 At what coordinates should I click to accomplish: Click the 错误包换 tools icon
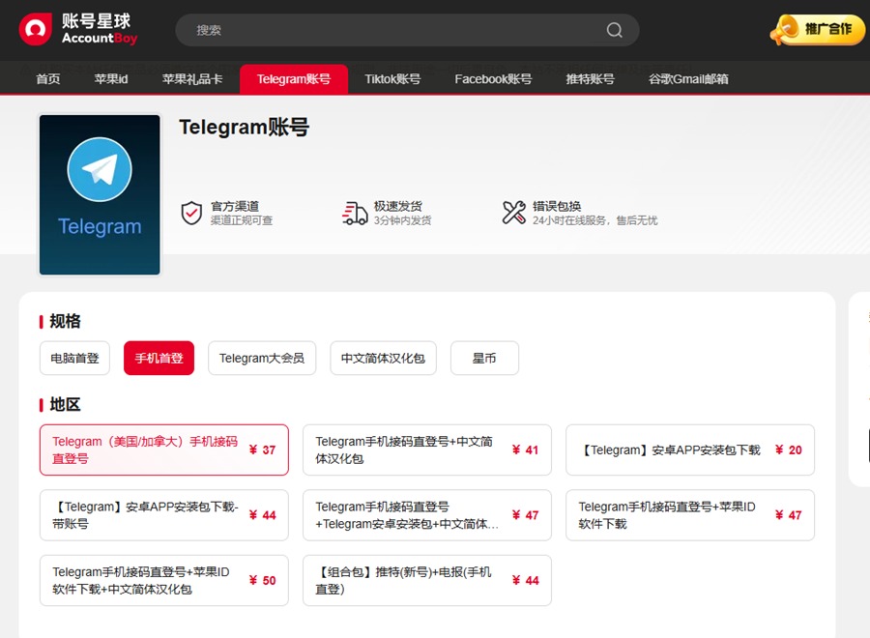click(514, 213)
